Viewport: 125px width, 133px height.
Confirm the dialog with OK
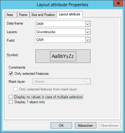pos(61,126)
